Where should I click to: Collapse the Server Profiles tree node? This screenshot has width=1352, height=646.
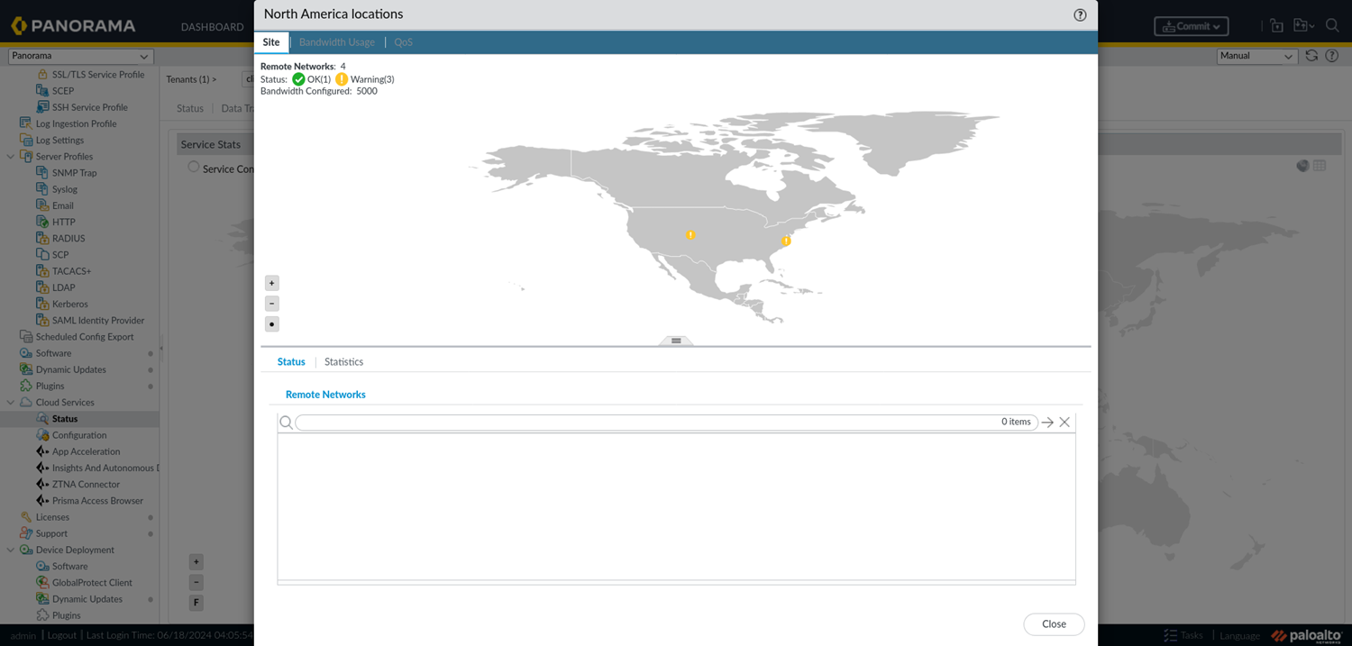(11, 157)
